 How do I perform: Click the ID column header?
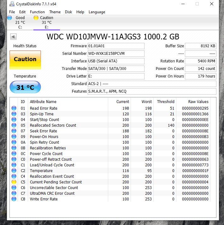(x=23, y=101)
